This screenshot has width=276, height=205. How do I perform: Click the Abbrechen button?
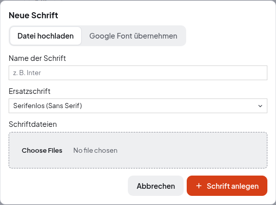tap(156, 186)
